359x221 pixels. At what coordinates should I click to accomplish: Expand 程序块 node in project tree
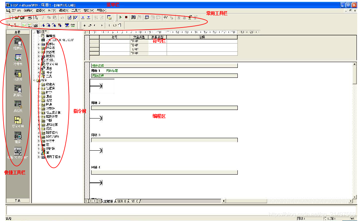click(39, 44)
